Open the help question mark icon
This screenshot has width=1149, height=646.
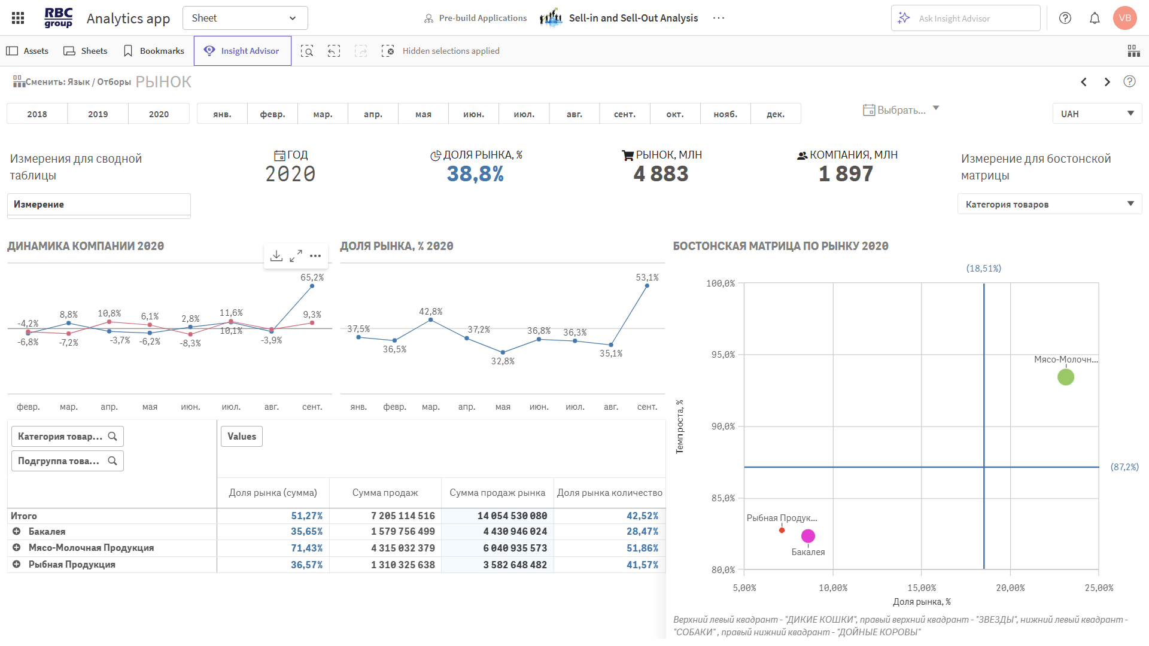pos(1065,18)
